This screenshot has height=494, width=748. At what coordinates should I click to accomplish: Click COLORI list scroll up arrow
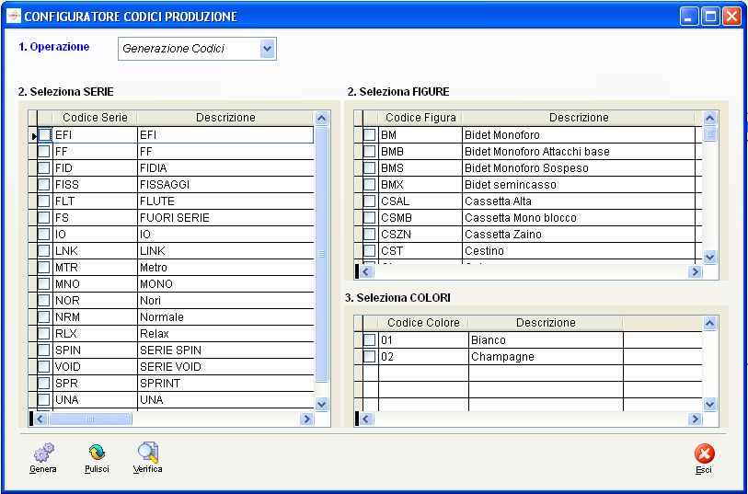click(x=710, y=324)
